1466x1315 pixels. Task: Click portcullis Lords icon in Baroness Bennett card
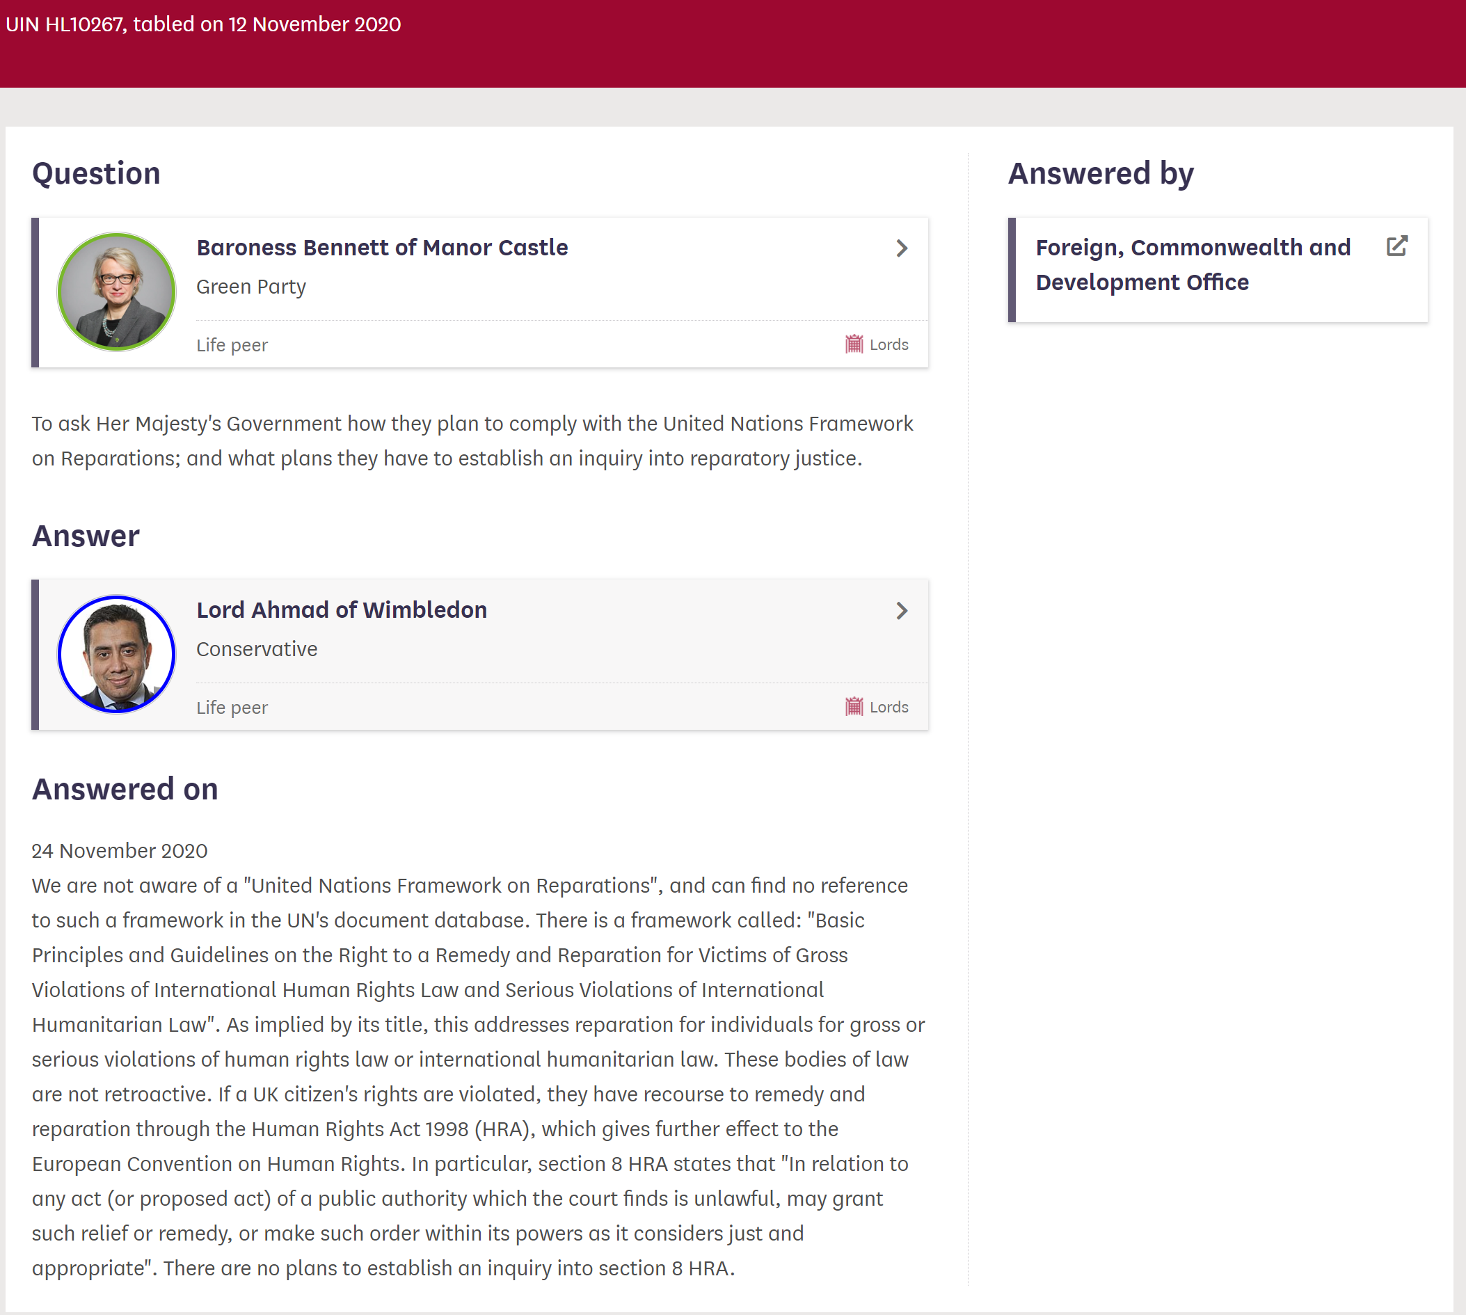pos(854,344)
